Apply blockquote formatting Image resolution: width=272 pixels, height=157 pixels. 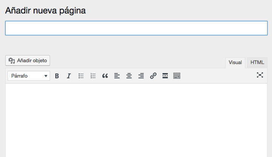105,76
